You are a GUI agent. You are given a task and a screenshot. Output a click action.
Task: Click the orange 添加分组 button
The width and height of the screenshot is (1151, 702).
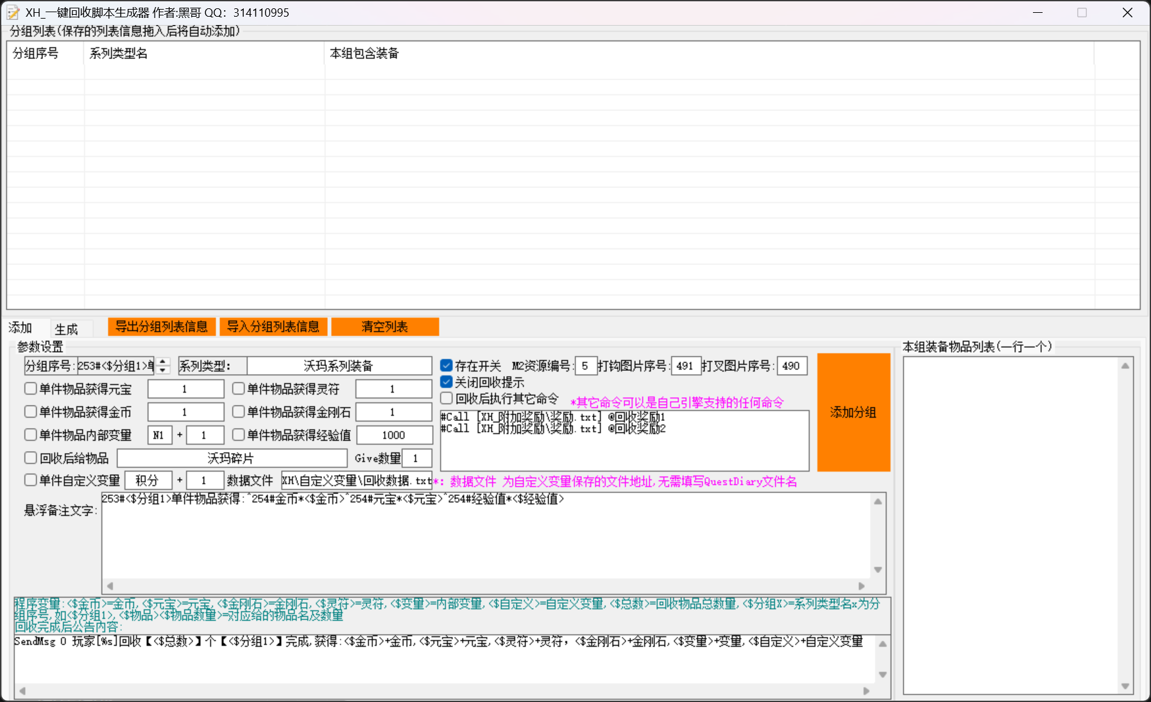coord(853,412)
